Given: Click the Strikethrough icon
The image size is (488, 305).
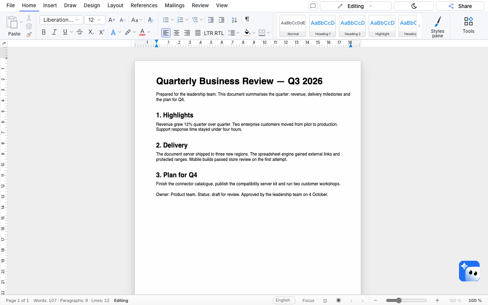Looking at the screenshot, I should [80, 32].
